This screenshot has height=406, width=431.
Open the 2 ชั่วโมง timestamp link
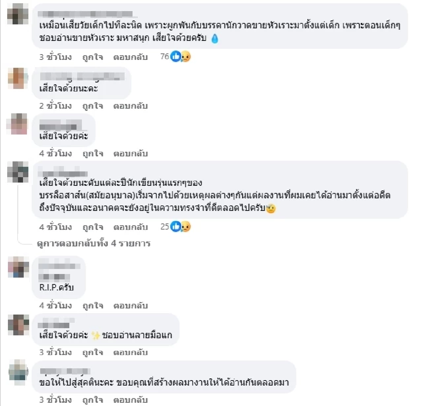[x=55, y=106]
